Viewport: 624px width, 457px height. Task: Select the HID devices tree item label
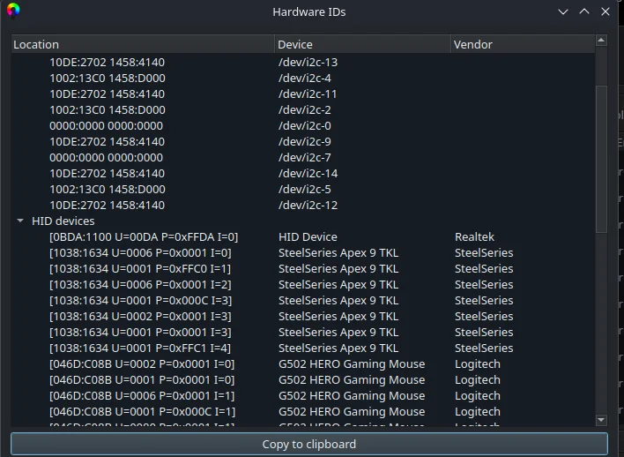click(x=63, y=221)
